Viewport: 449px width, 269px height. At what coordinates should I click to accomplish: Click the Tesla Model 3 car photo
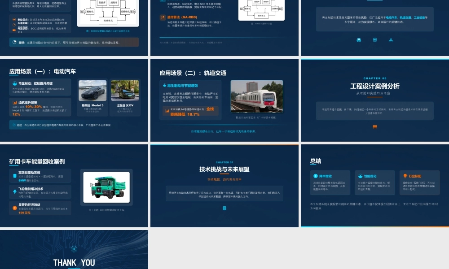92,90
